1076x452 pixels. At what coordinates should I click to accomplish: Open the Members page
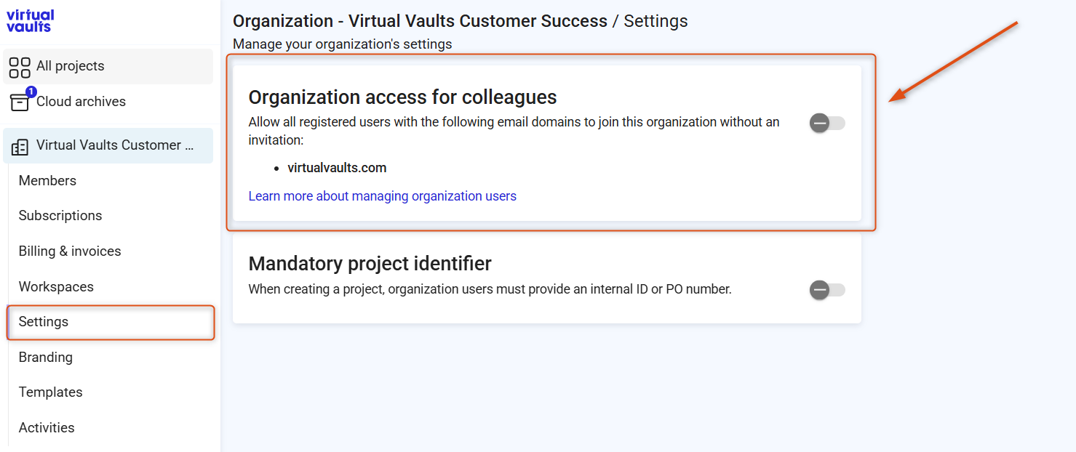click(47, 180)
